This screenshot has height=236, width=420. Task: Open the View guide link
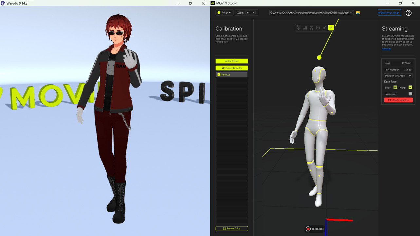(386, 49)
